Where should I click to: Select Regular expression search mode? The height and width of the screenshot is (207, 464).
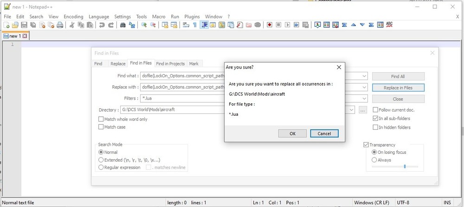[101, 168]
